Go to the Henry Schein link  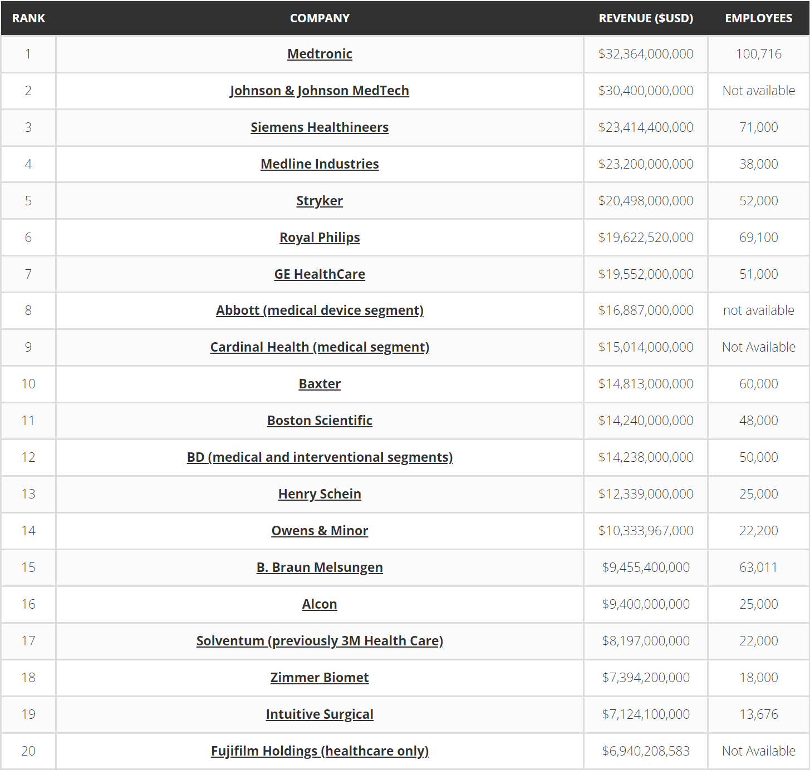320,494
